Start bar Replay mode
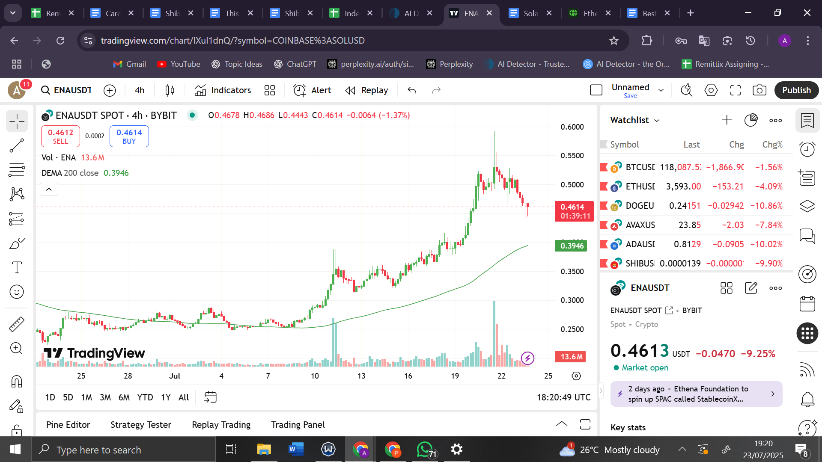Viewport: 822px width, 462px height. pyautogui.click(x=367, y=90)
